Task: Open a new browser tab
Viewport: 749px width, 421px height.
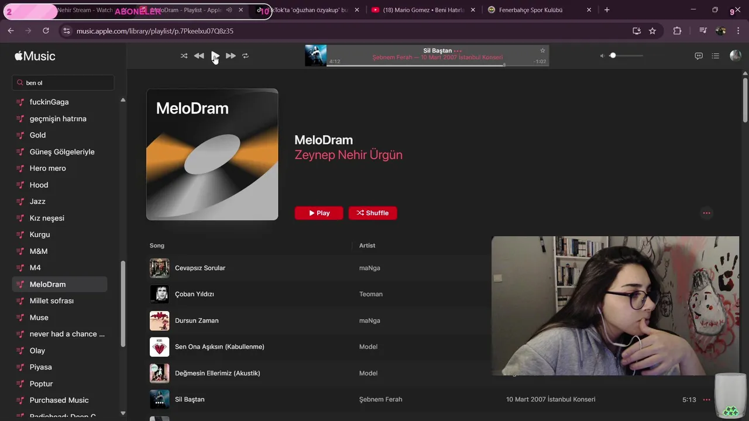Action: click(607, 10)
